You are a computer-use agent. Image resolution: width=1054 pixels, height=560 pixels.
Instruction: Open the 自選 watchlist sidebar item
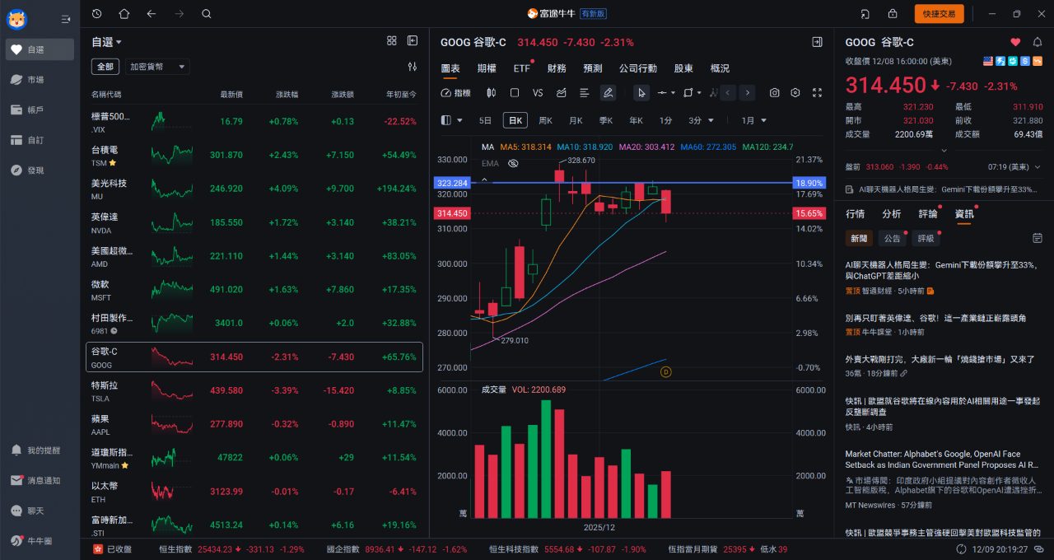tap(40, 49)
